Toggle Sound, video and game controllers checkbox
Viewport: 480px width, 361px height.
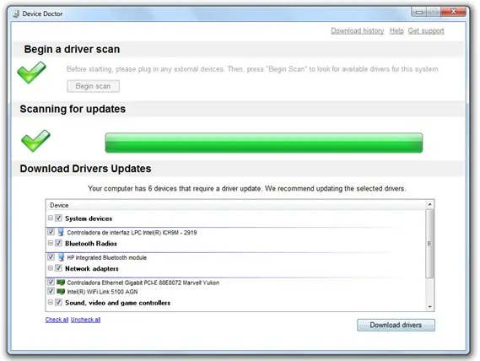[x=58, y=303]
